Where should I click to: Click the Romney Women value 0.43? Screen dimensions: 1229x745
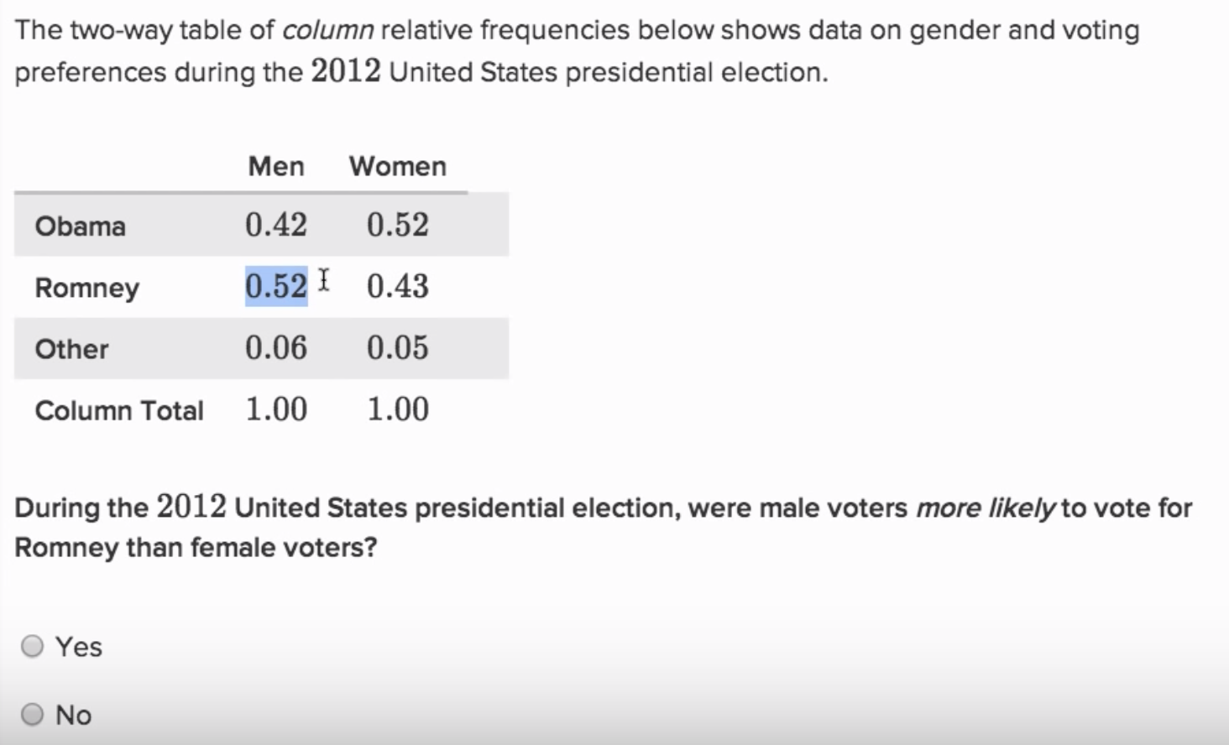pyautogui.click(x=398, y=286)
